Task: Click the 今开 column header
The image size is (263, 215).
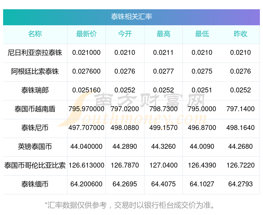Action: pos(125,34)
